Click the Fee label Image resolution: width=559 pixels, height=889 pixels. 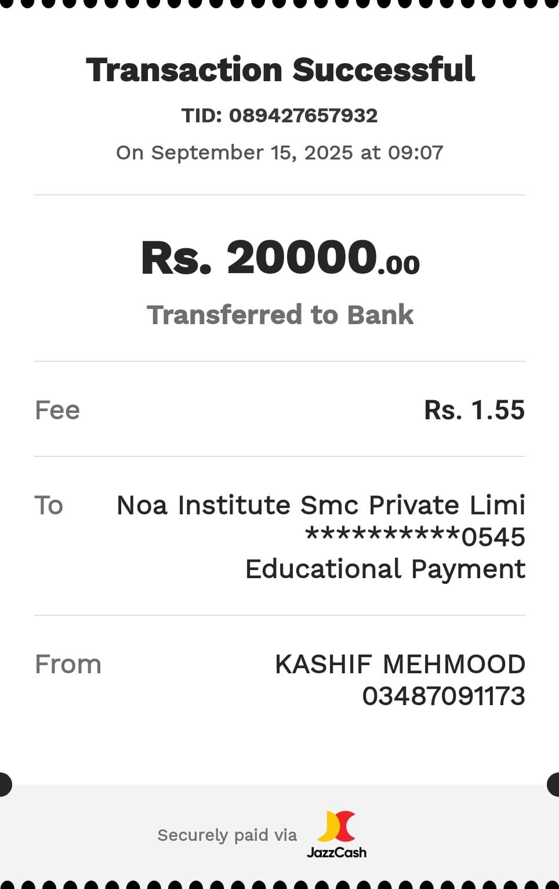57,410
